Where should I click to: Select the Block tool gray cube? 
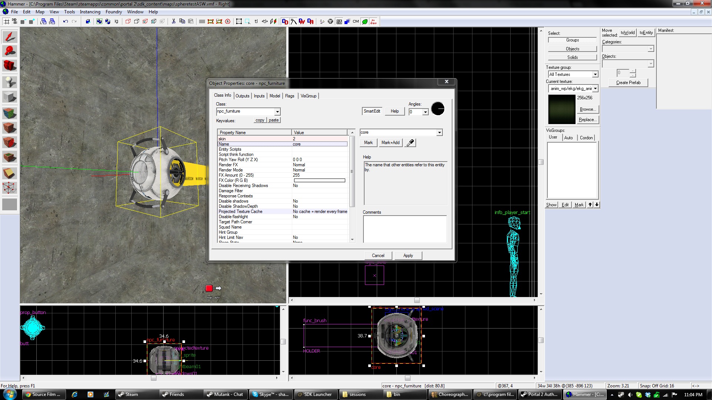pos(10,97)
